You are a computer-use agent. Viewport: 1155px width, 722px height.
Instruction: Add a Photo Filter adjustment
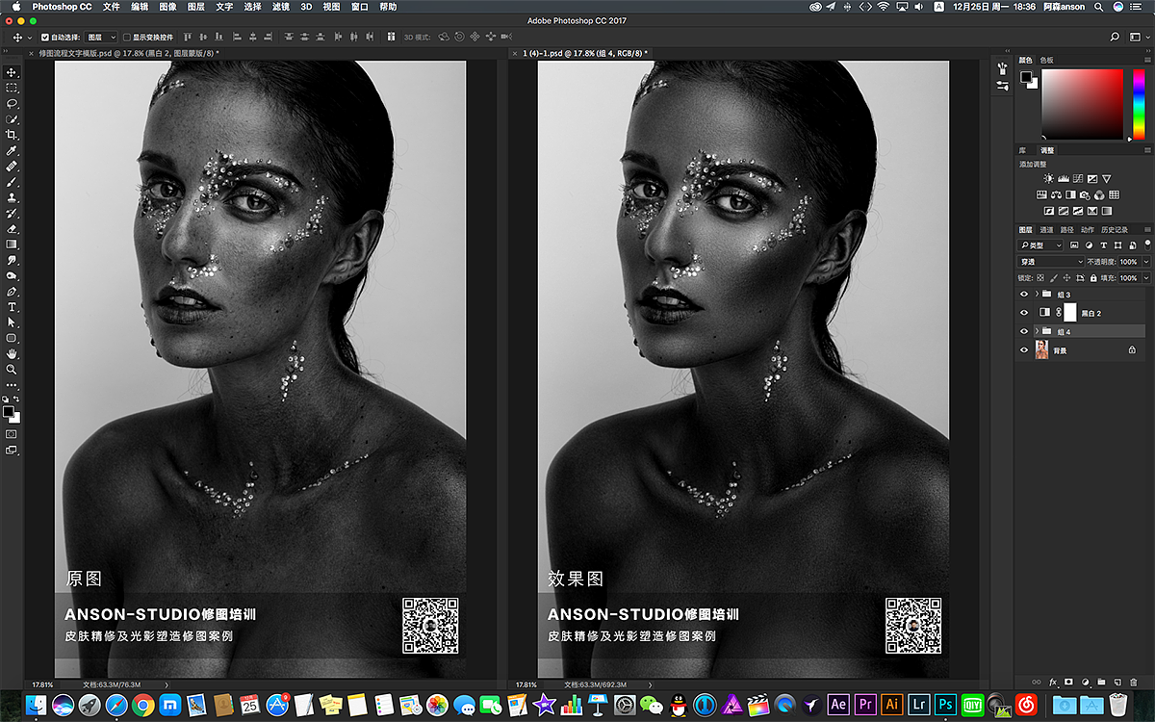tap(1085, 194)
